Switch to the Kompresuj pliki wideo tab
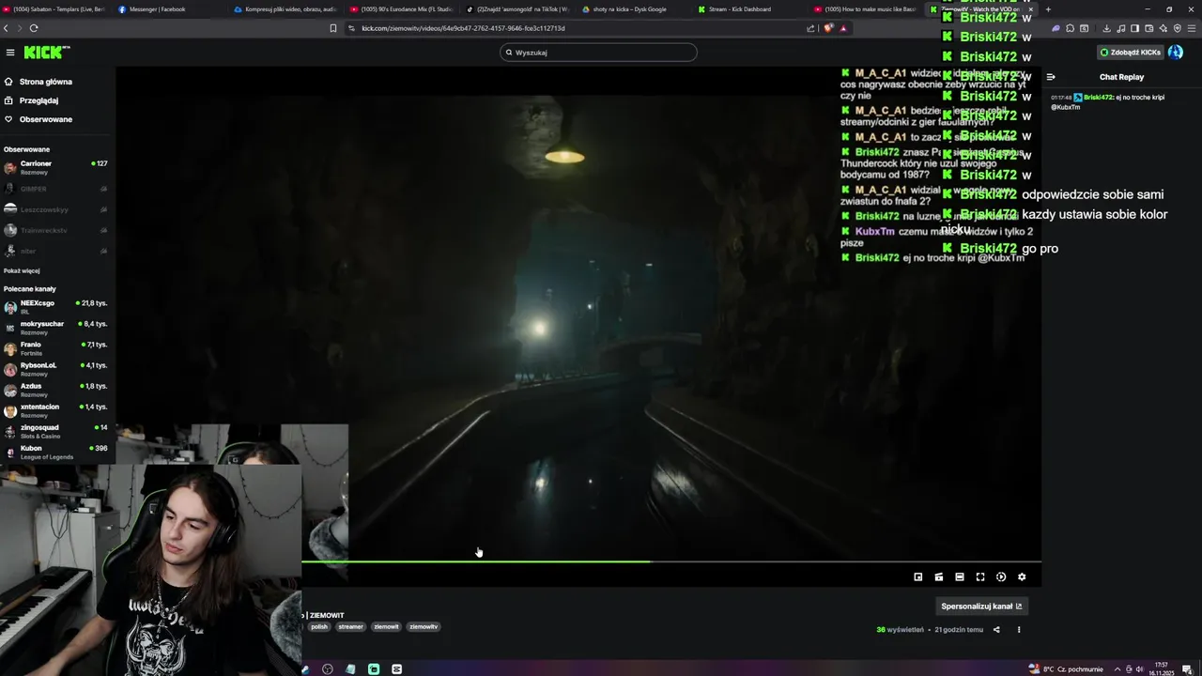This screenshot has width=1202, height=676. tap(285, 9)
